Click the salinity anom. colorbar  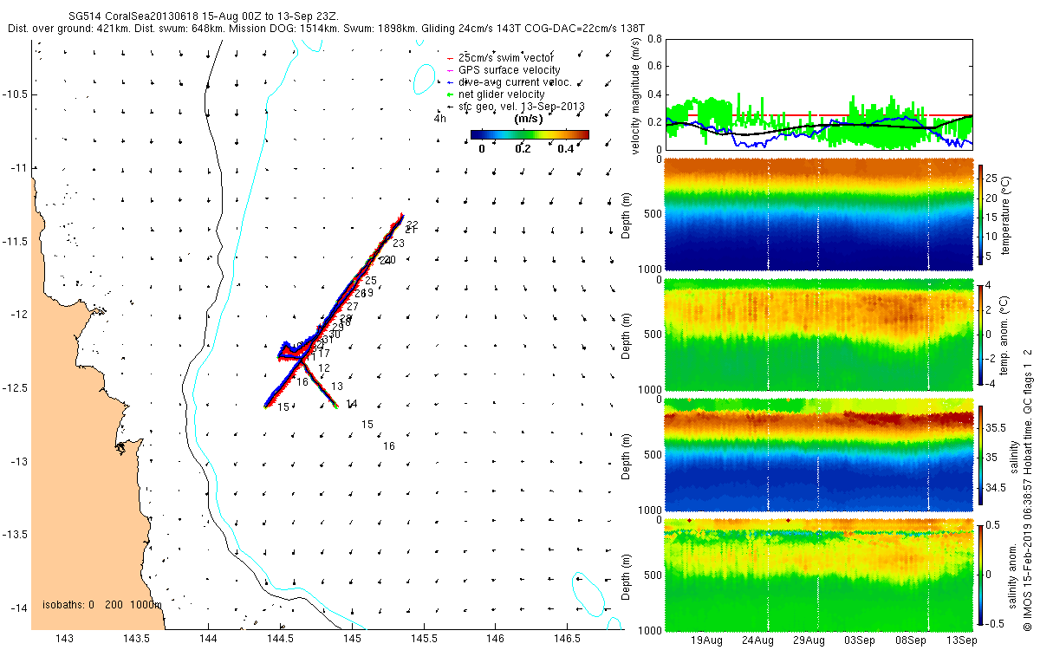click(x=982, y=574)
